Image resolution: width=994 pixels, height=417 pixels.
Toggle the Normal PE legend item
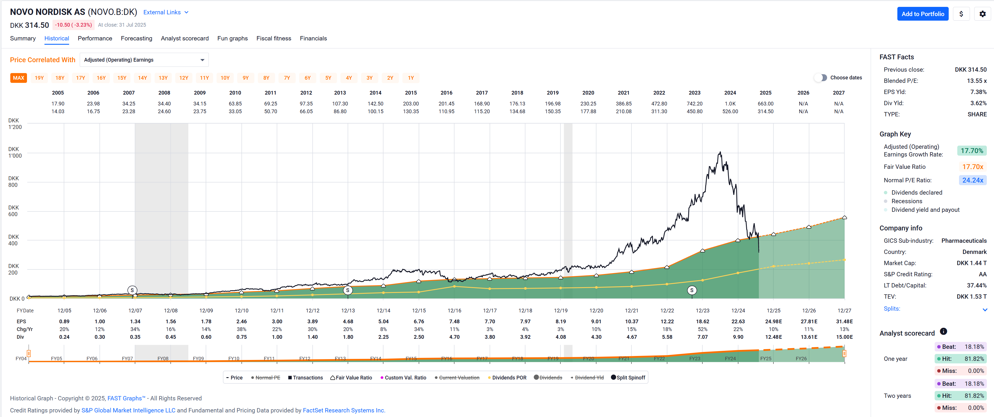click(266, 378)
